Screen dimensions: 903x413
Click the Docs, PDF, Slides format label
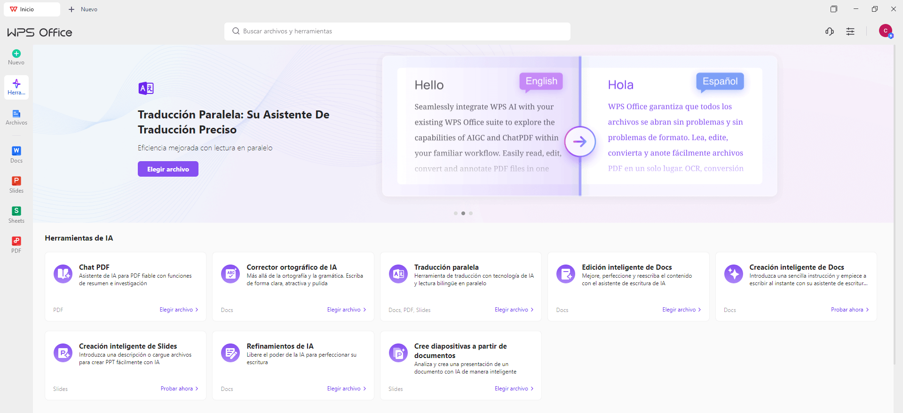point(410,310)
